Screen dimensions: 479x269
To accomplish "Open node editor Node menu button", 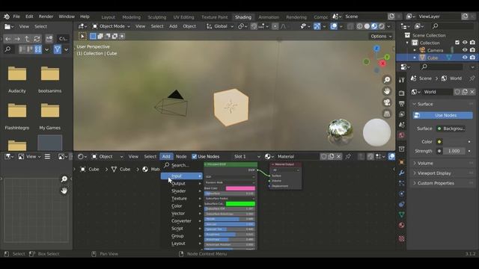I will (x=181, y=156).
